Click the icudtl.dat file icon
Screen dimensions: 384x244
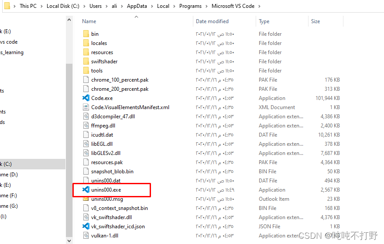pyautogui.click(x=86, y=135)
